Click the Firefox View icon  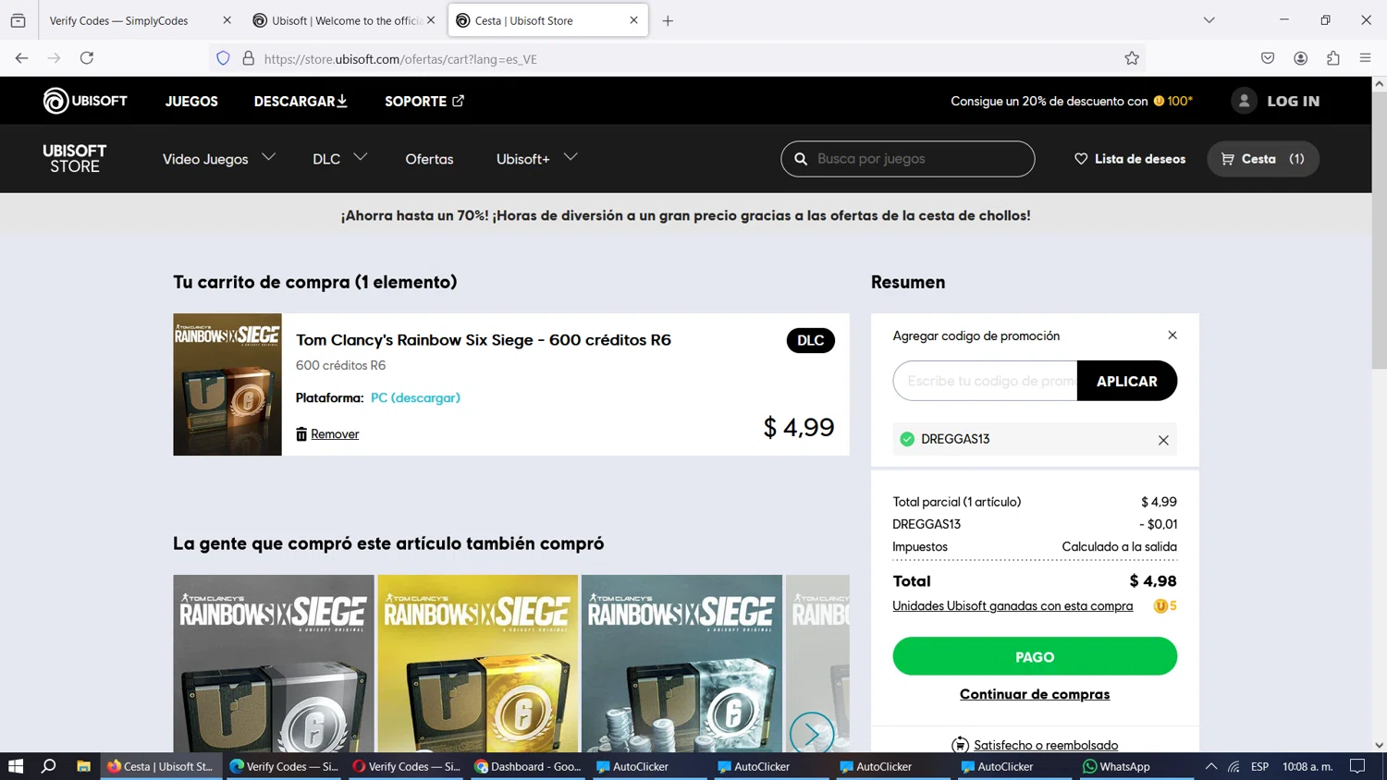pos(18,20)
